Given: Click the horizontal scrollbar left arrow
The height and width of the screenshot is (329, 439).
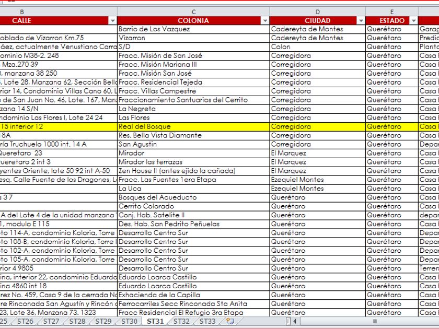Looking at the screenshot, I should click(x=295, y=321).
